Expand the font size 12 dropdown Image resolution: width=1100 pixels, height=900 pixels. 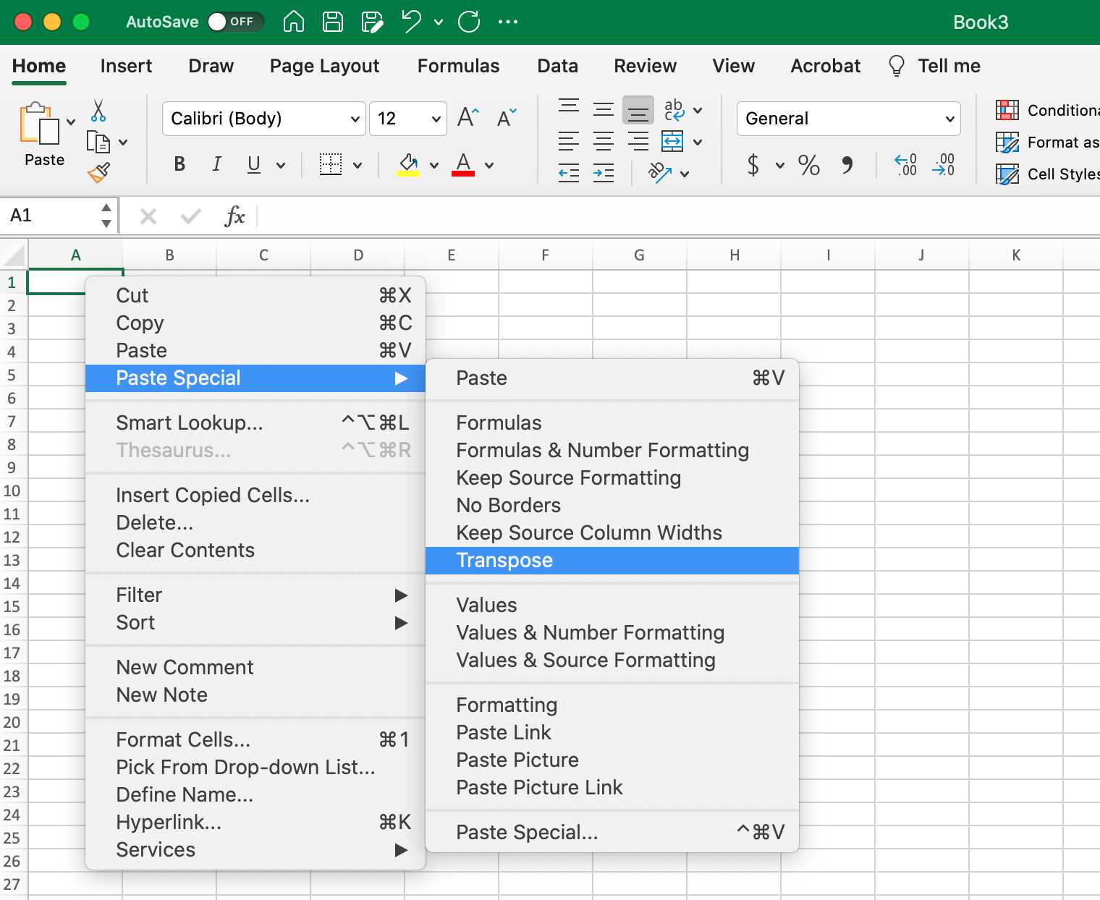436,119
